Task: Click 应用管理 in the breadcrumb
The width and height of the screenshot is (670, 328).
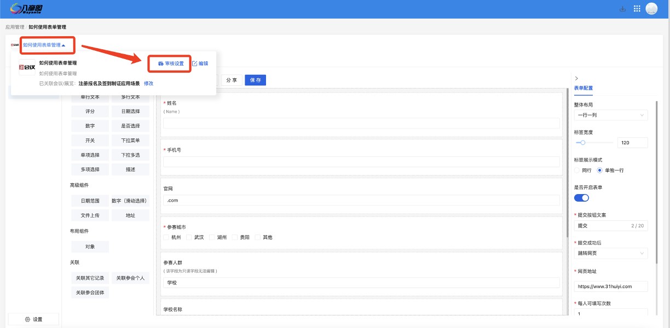Action: [15, 27]
